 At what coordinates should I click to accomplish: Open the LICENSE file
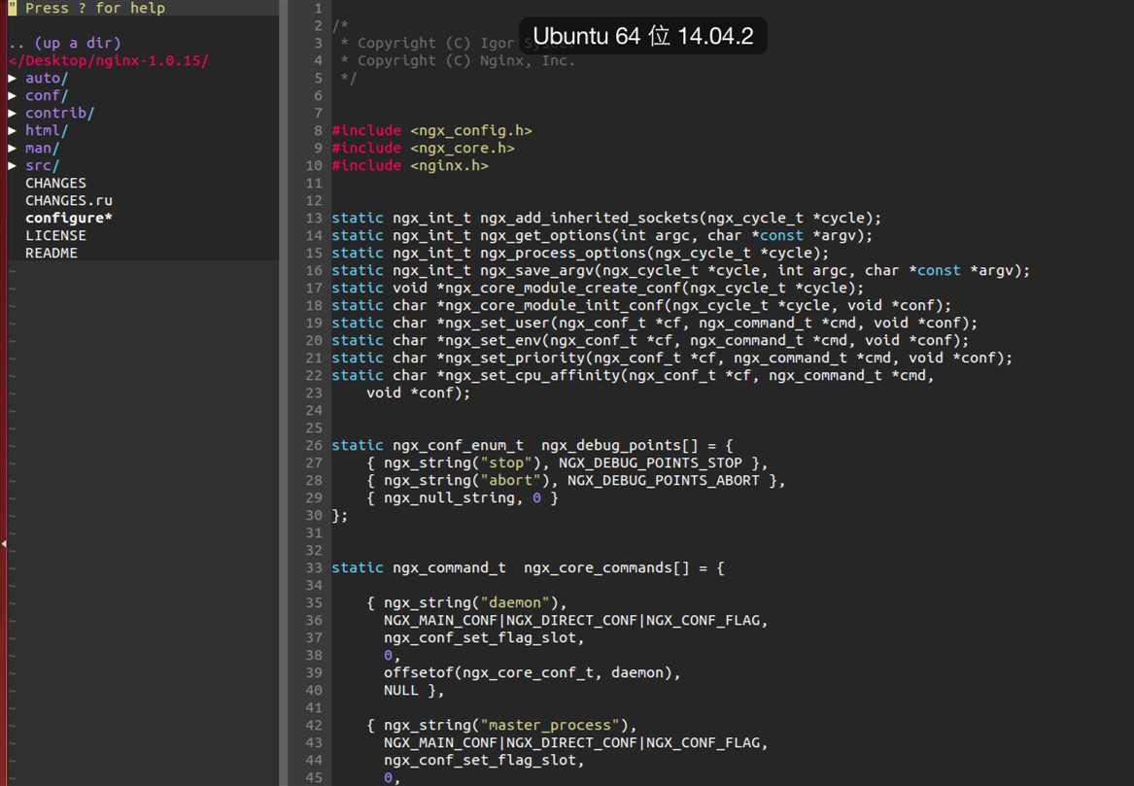[55, 235]
